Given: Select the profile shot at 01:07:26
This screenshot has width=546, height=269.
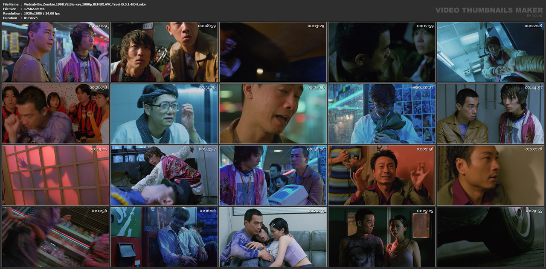Looking at the screenshot, I should [491, 175].
